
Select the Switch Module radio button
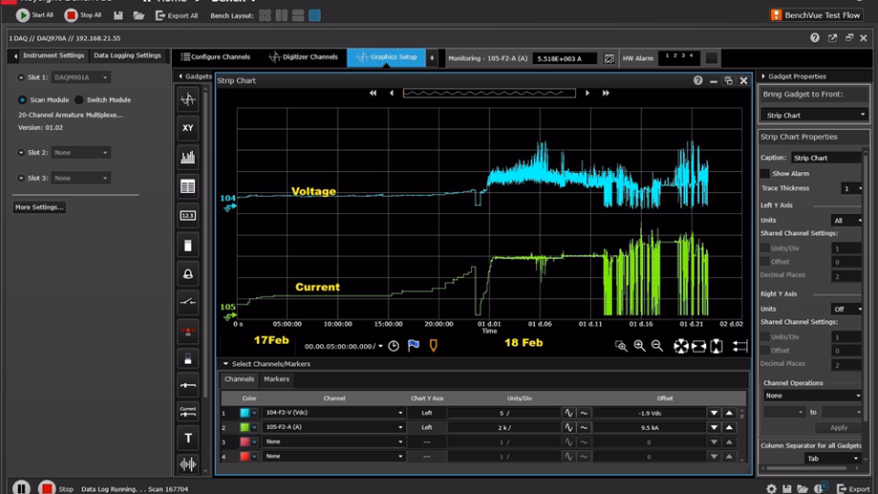pos(80,100)
